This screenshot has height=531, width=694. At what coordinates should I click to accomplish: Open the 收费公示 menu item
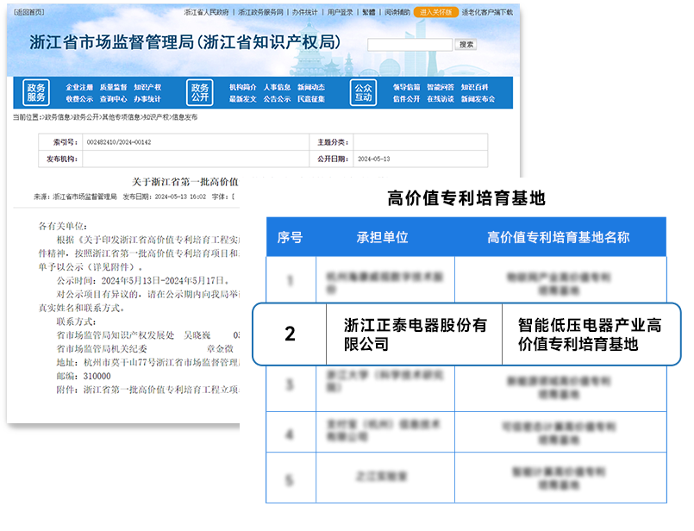(x=79, y=98)
